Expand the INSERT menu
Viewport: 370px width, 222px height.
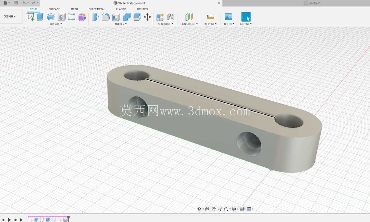pyautogui.click(x=229, y=24)
